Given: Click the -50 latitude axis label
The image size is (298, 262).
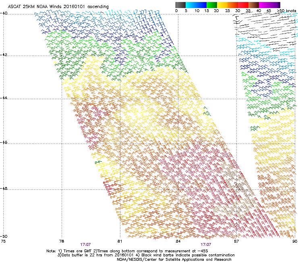Looking at the screenshot, I should pos(4,236).
